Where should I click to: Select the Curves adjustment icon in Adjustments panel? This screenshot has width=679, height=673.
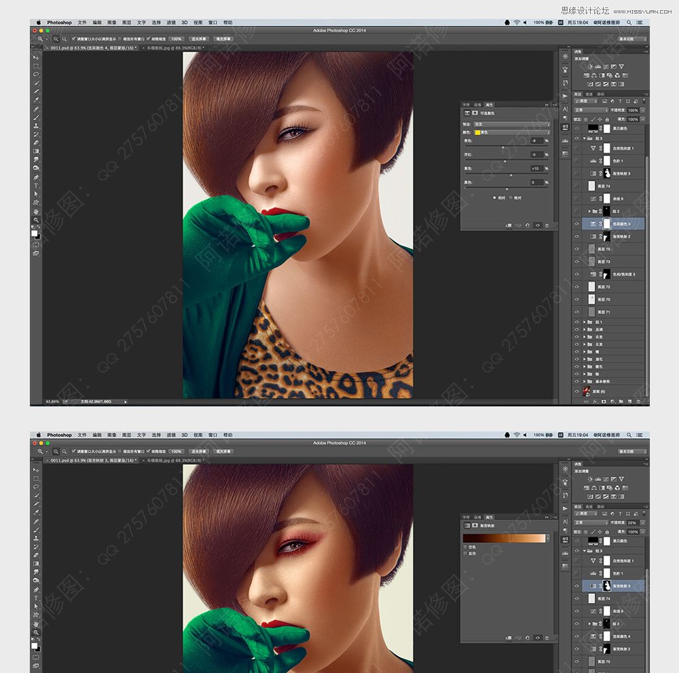[606, 66]
